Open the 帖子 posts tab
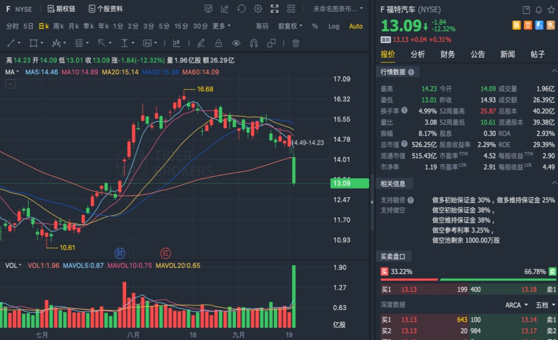 pos(537,54)
